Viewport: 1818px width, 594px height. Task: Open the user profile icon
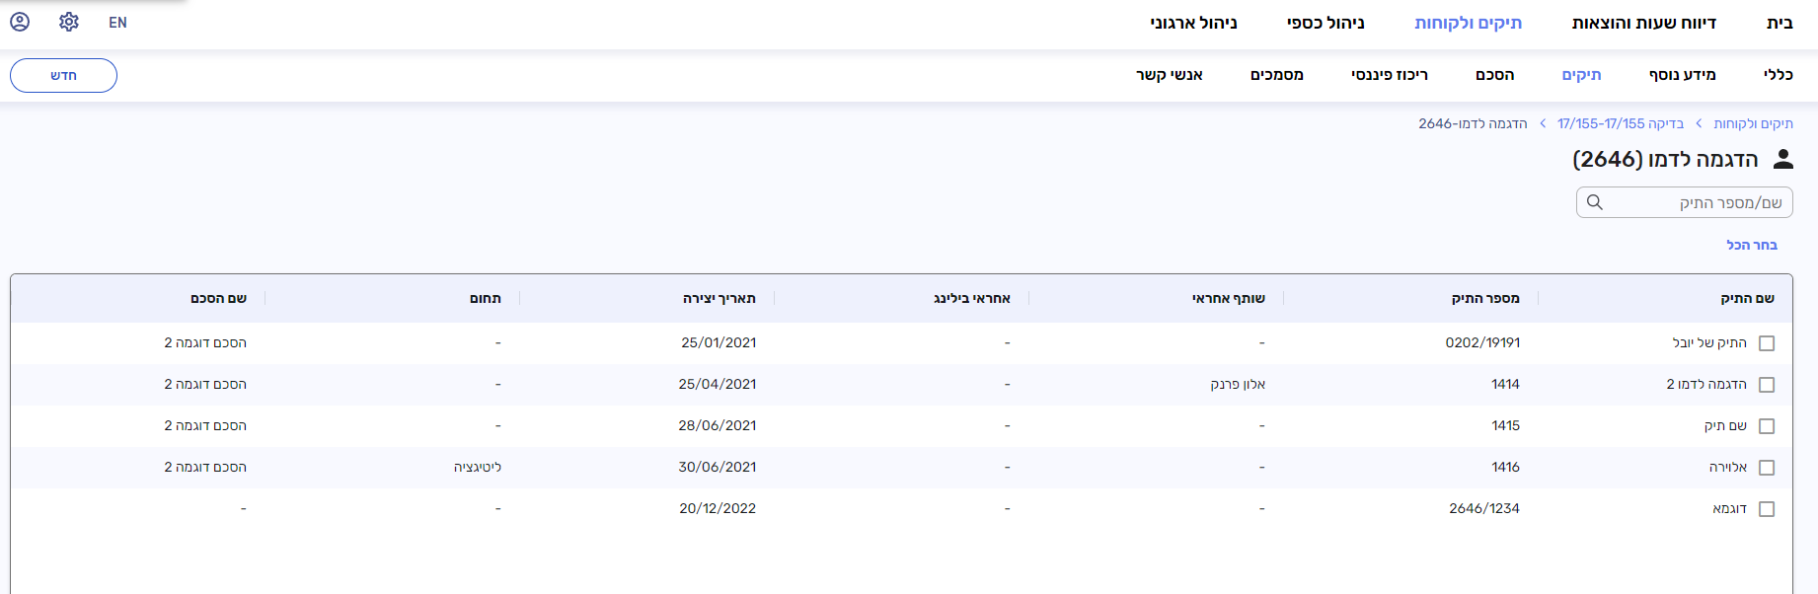pos(20,22)
